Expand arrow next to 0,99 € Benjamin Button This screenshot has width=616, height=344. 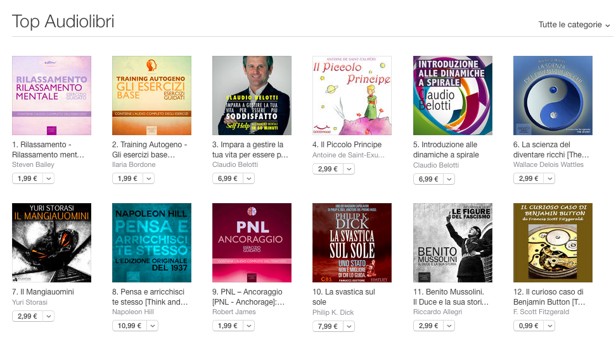tap(549, 326)
